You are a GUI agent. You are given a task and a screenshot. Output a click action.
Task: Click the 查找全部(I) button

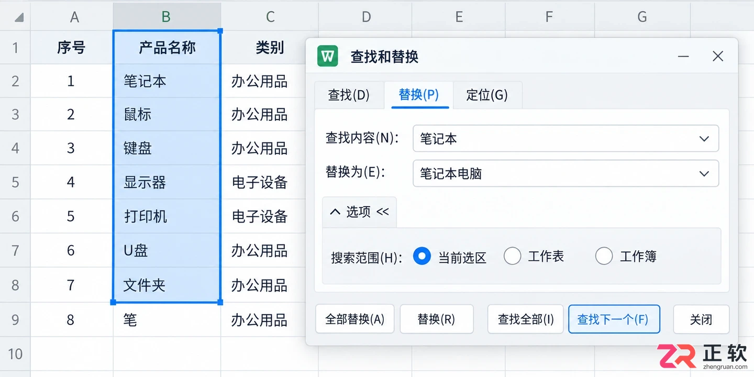[x=525, y=319]
